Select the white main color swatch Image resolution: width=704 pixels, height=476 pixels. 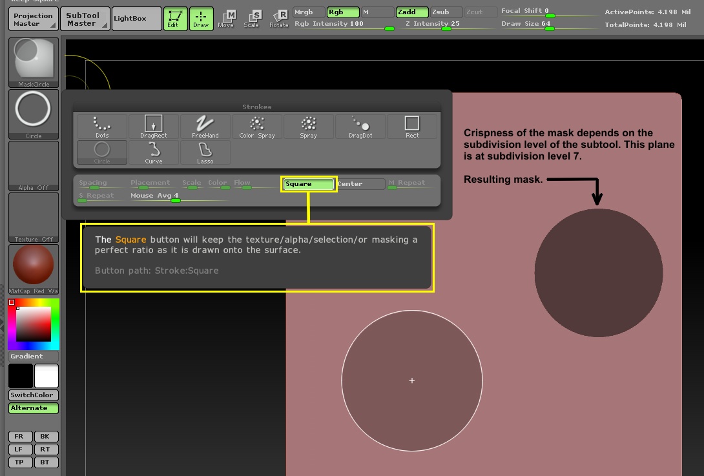click(47, 376)
